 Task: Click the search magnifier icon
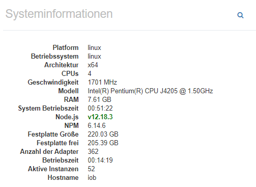coord(240,15)
